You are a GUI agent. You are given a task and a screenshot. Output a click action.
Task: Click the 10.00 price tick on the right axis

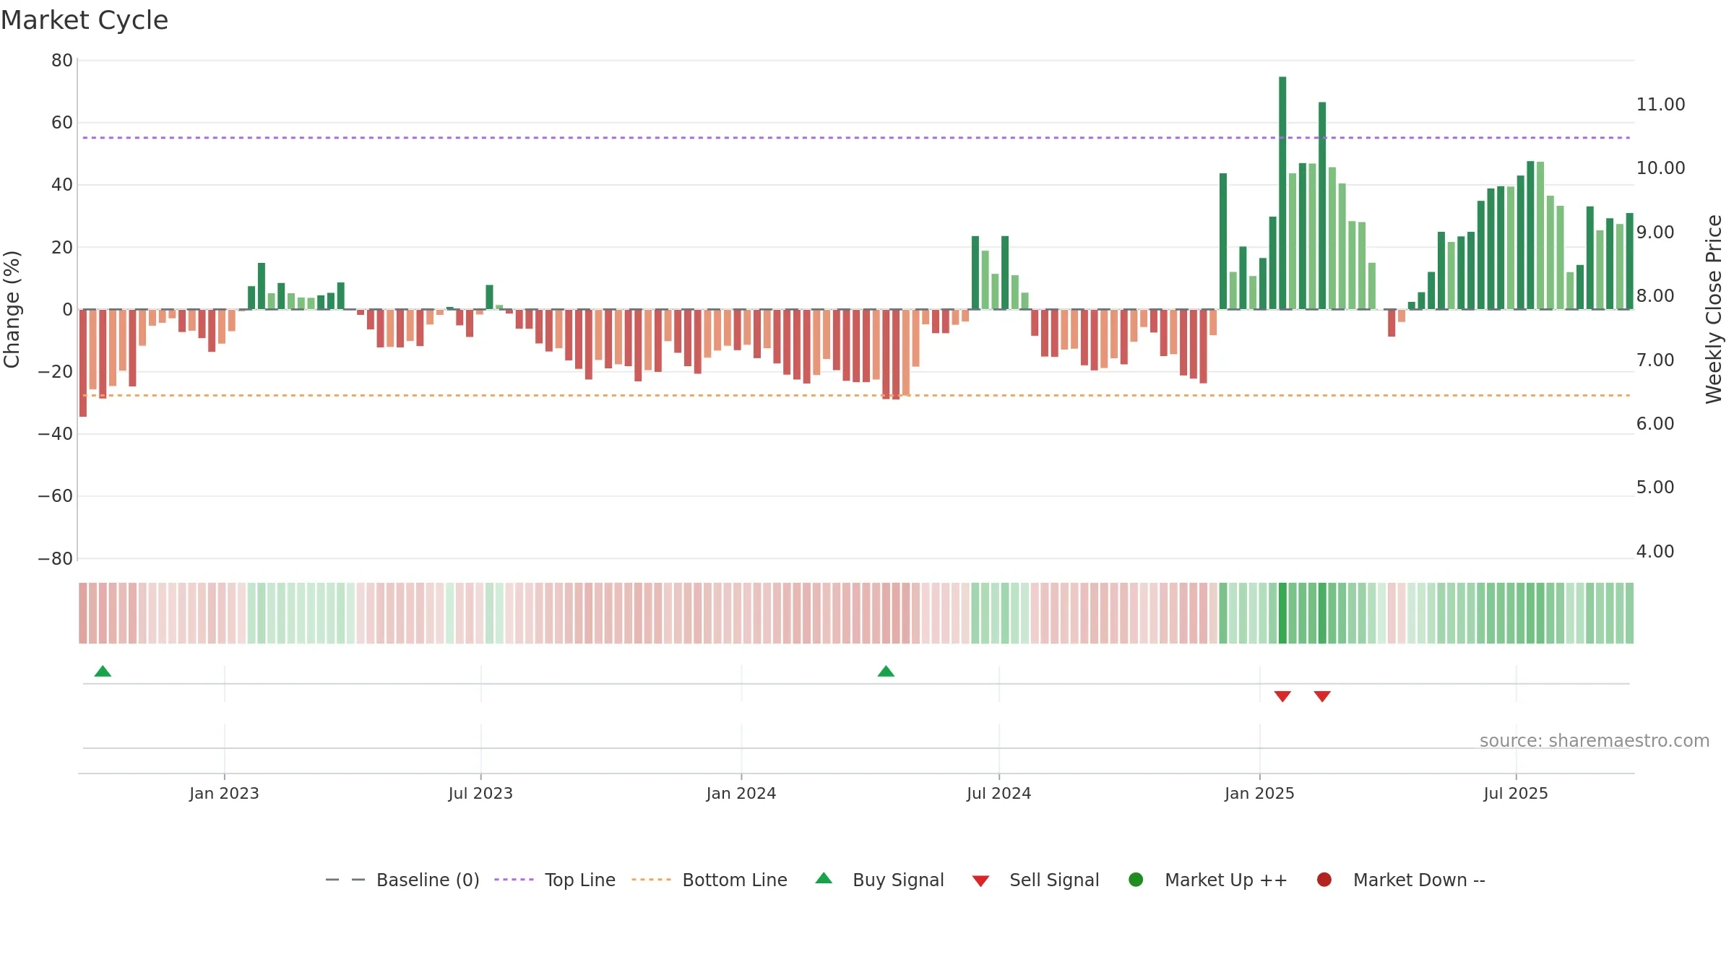1661,168
